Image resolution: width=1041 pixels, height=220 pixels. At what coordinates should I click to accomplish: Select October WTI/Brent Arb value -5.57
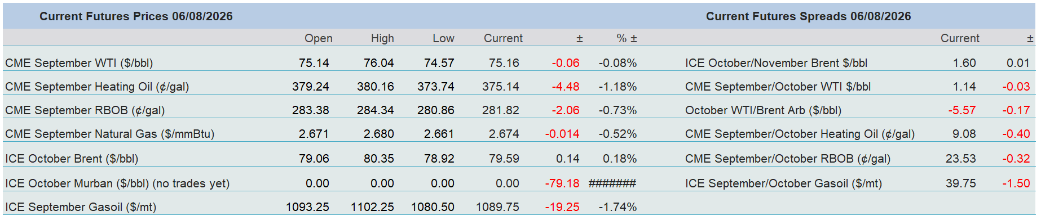[x=961, y=110]
